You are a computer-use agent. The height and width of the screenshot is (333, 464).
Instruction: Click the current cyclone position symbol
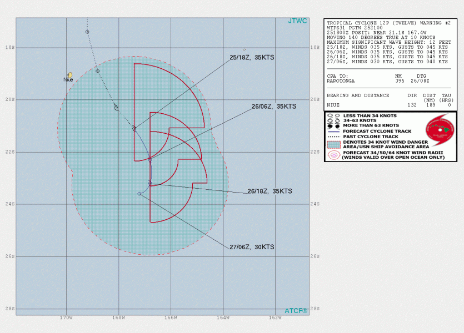point(134,129)
